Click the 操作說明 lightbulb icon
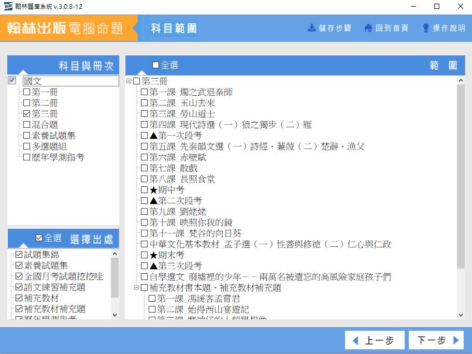Screen dimensions: 472x354 426,28
